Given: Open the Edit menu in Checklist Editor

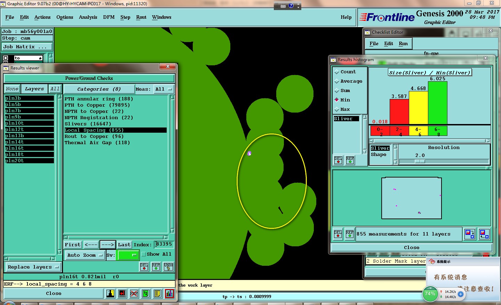Looking at the screenshot, I should (389, 44).
